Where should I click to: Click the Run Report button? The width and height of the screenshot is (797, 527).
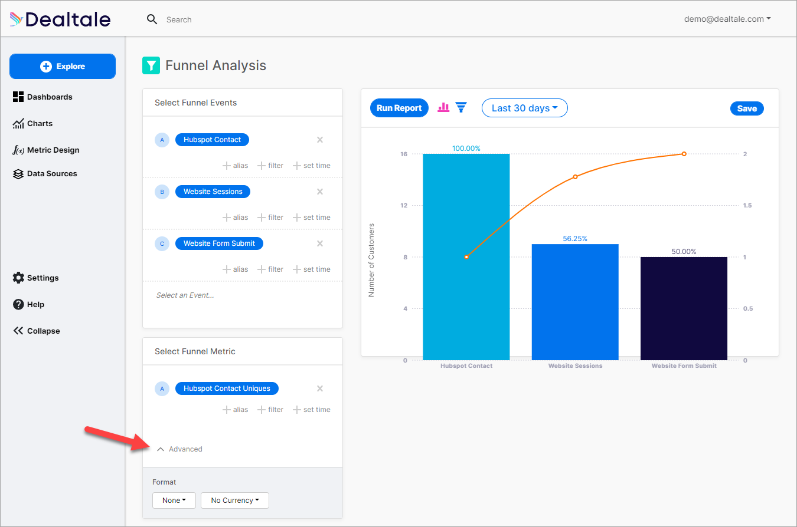pyautogui.click(x=399, y=108)
